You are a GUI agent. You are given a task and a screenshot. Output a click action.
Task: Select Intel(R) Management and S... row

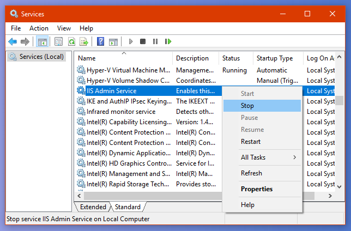coord(149,174)
